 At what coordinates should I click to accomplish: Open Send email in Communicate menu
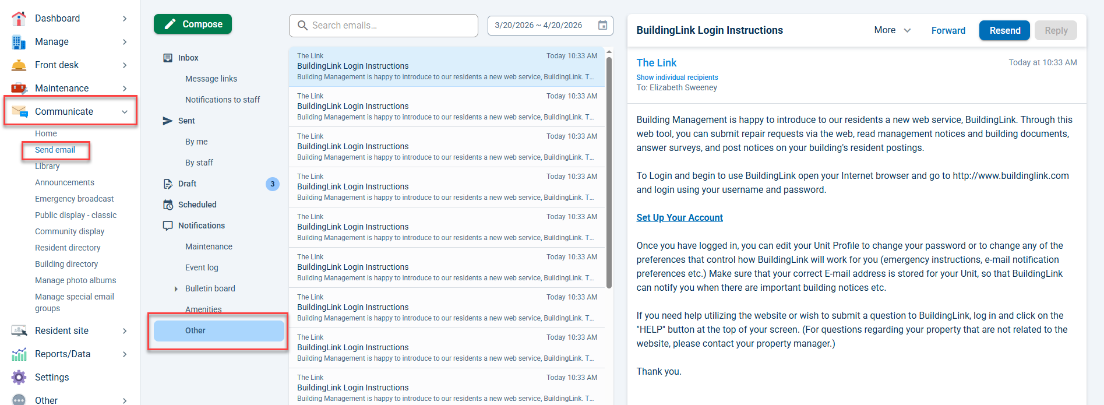[55, 150]
